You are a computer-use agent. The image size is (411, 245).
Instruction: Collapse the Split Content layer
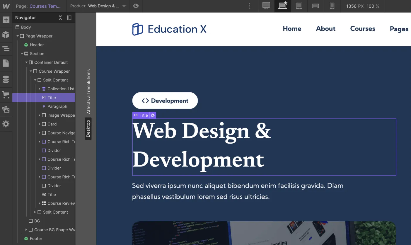tap(35, 80)
